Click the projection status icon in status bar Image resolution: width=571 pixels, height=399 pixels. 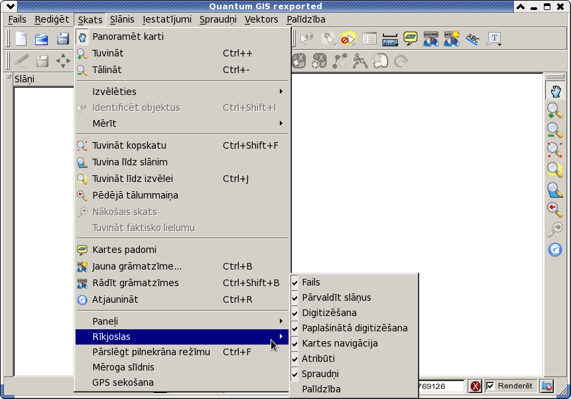click(x=547, y=386)
